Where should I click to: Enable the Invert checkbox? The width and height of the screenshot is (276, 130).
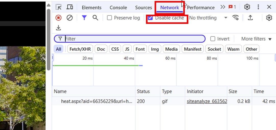pos(213,39)
